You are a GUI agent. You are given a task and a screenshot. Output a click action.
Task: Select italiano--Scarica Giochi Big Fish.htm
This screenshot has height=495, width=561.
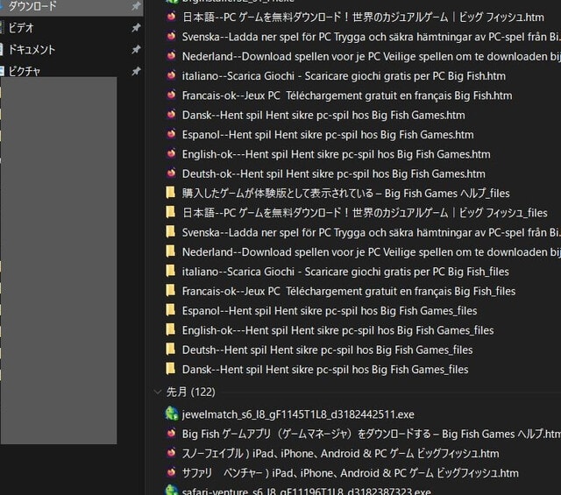coord(344,76)
